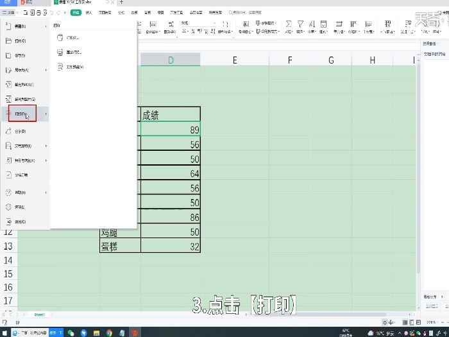Click cell containing score 89

click(x=170, y=130)
